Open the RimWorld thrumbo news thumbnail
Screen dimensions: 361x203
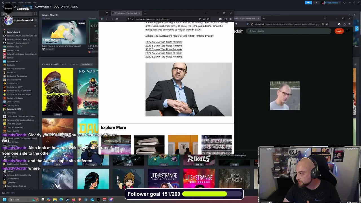click(64, 32)
